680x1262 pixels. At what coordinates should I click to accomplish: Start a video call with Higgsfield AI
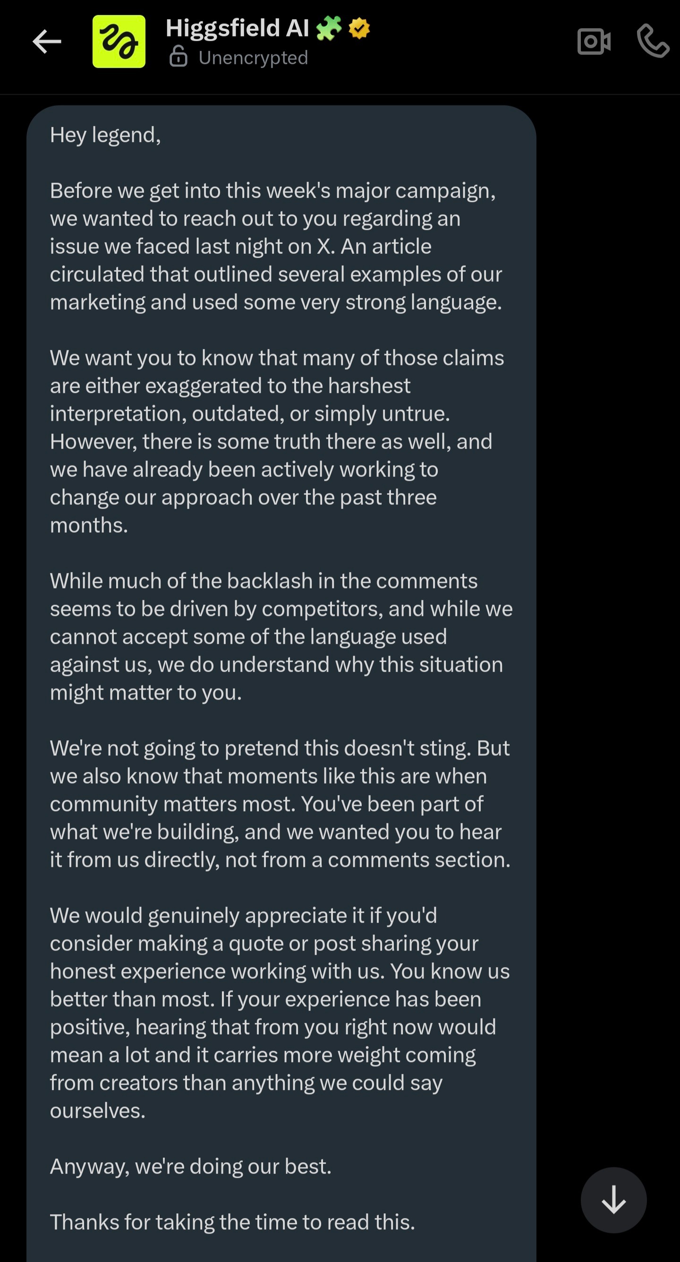(594, 42)
